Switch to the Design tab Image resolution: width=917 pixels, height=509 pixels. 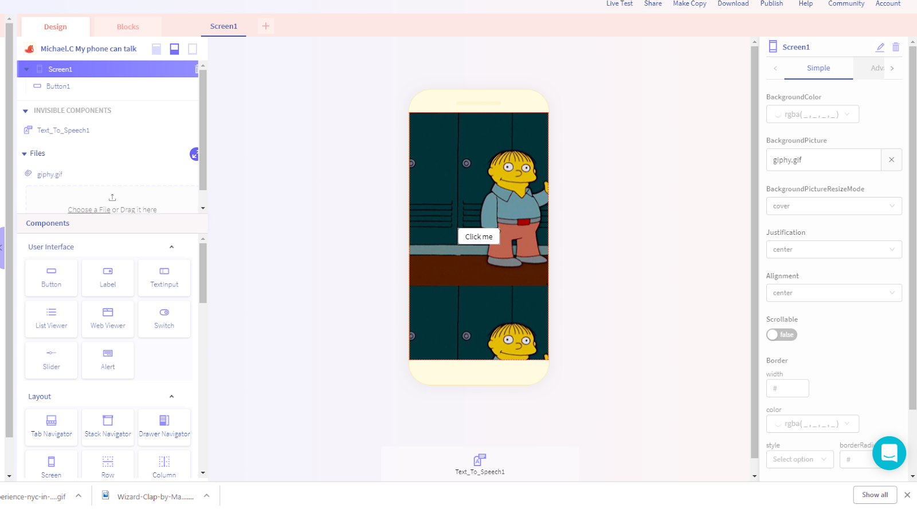56,27
